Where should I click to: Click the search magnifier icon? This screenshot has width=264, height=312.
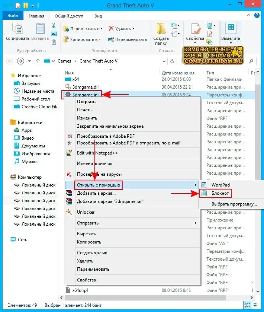point(251,61)
